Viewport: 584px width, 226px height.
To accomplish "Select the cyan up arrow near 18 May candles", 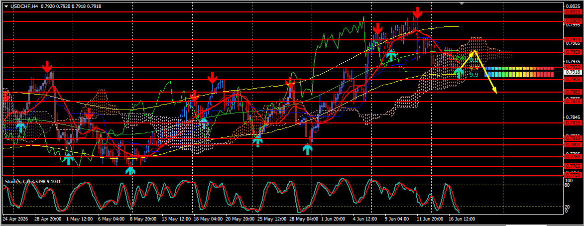I will click(203, 123).
